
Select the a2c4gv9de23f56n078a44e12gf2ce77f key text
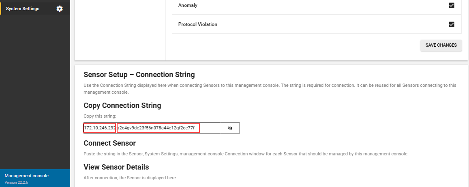pyautogui.click(x=158, y=128)
